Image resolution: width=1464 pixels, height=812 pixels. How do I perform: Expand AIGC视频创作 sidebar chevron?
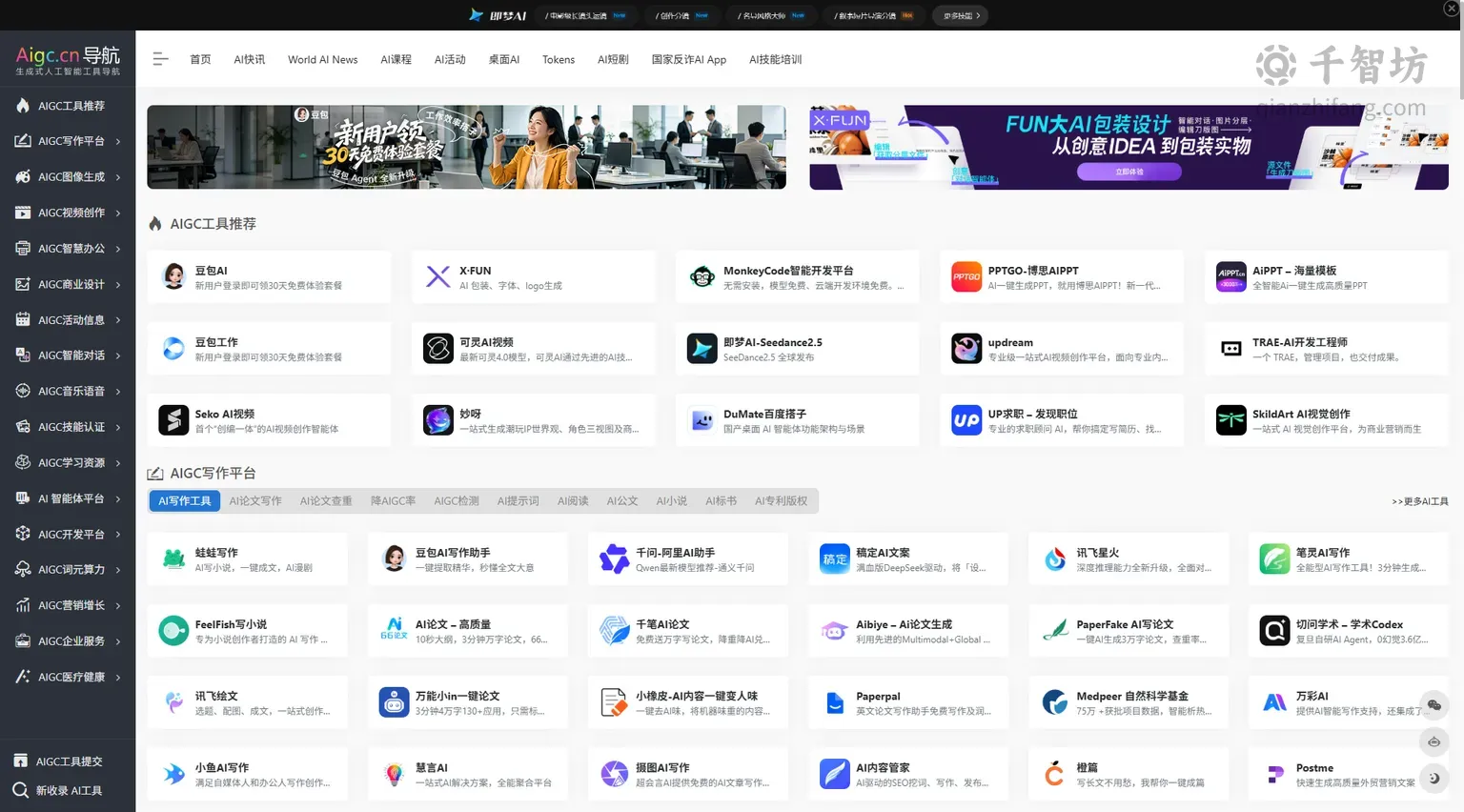point(118,213)
